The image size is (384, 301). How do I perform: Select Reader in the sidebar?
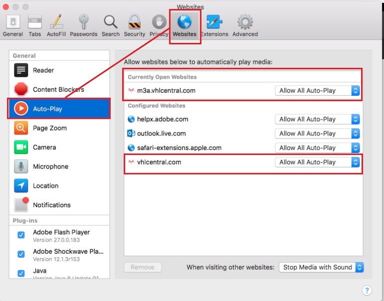coord(59,70)
